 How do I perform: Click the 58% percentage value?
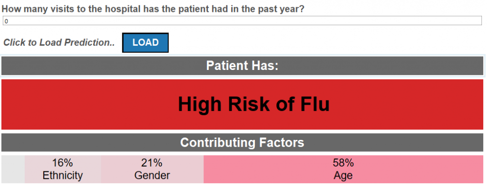click(x=343, y=163)
